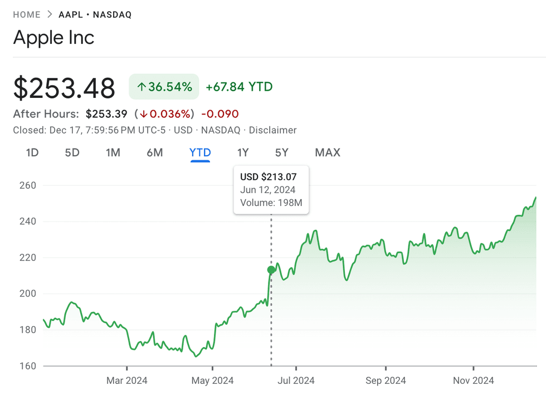Show the 5Y price history
This screenshot has height=395, width=546.
click(282, 152)
